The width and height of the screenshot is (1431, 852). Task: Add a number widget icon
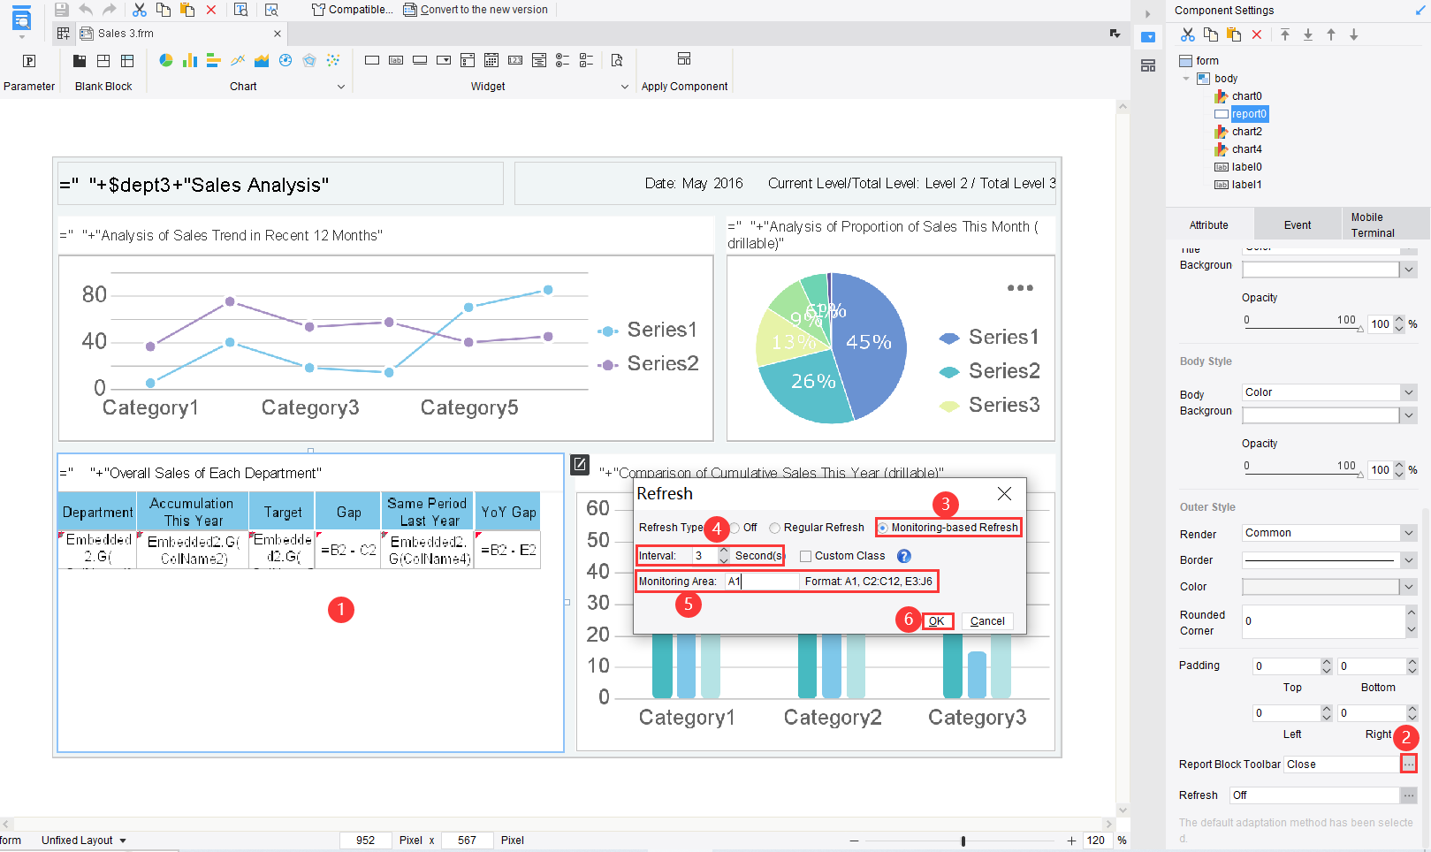(515, 60)
